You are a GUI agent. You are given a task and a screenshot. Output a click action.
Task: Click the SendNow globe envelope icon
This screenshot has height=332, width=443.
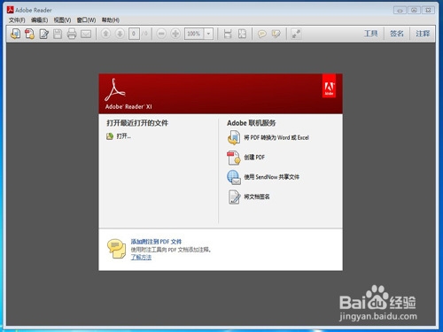(234, 177)
